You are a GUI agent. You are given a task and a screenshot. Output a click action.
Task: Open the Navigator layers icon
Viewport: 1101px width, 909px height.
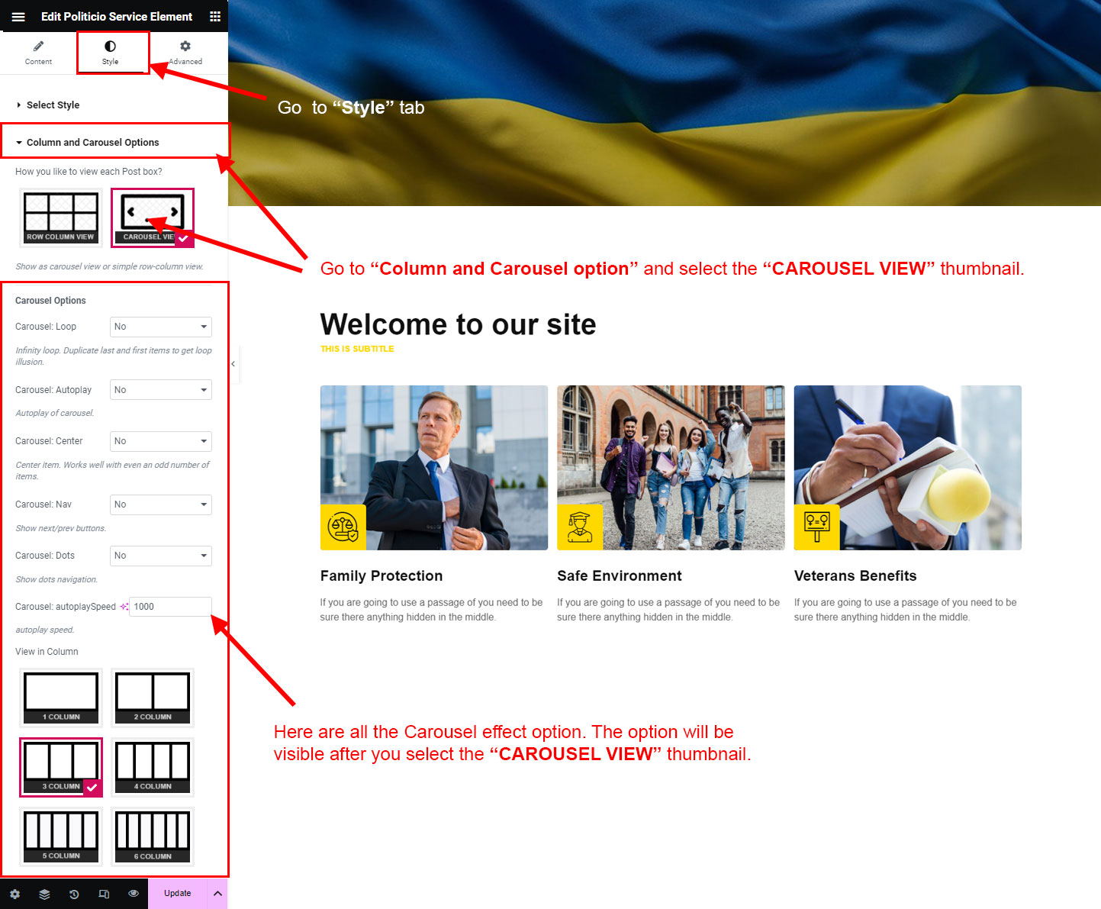pos(44,894)
